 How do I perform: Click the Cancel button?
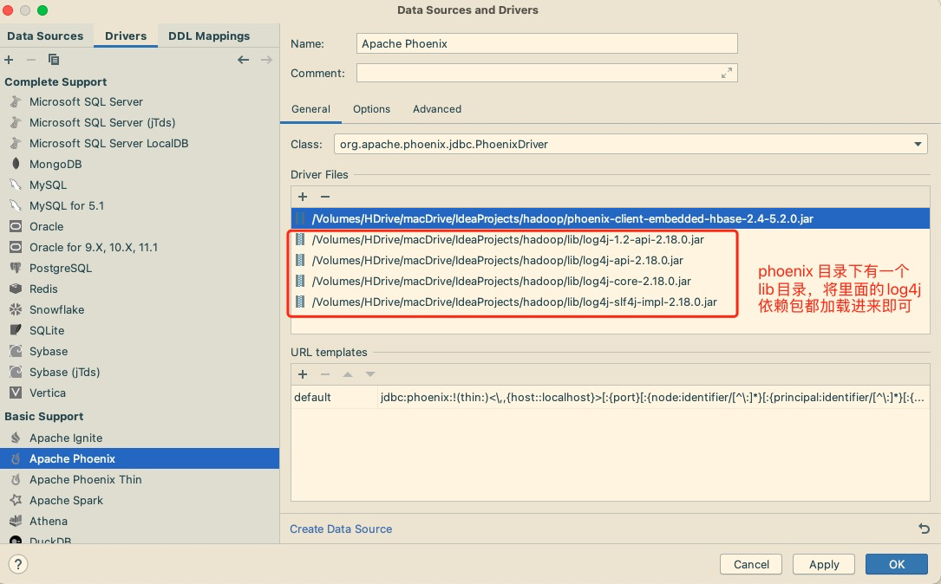point(751,564)
